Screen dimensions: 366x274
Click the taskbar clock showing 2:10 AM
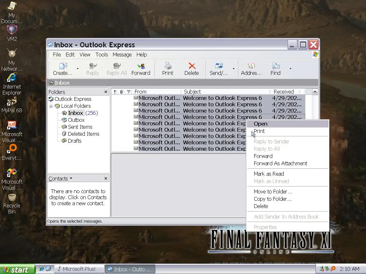(x=349, y=269)
